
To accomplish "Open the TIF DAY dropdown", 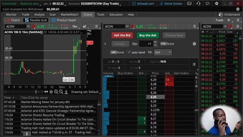I will 163,53.
